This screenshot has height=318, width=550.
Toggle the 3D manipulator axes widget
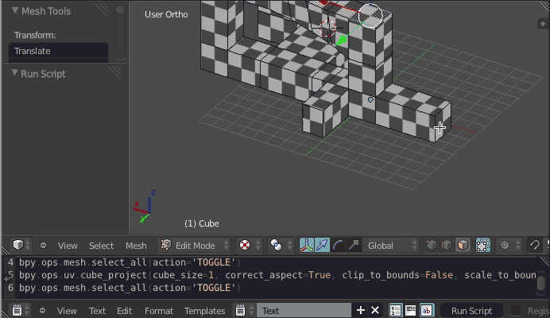click(x=307, y=246)
